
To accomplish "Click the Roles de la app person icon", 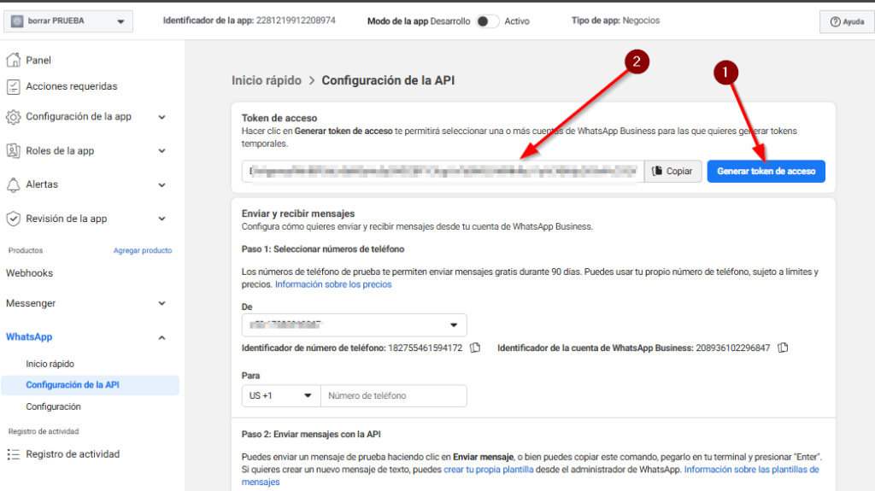I will click(14, 150).
